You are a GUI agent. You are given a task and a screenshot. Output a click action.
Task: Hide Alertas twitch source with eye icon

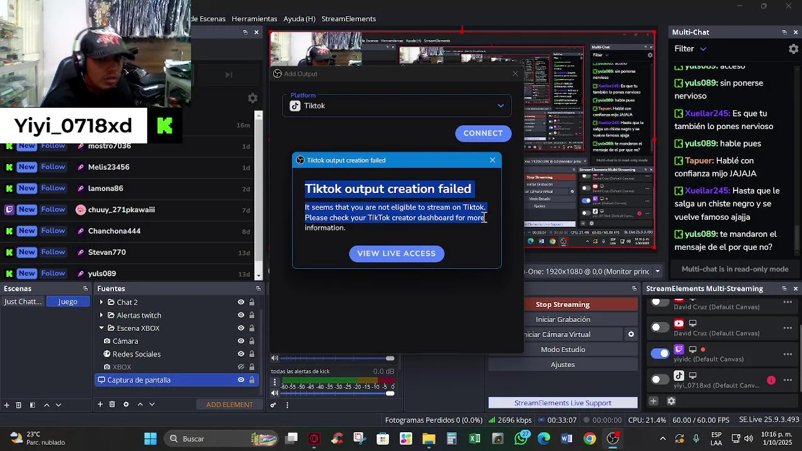point(241,315)
